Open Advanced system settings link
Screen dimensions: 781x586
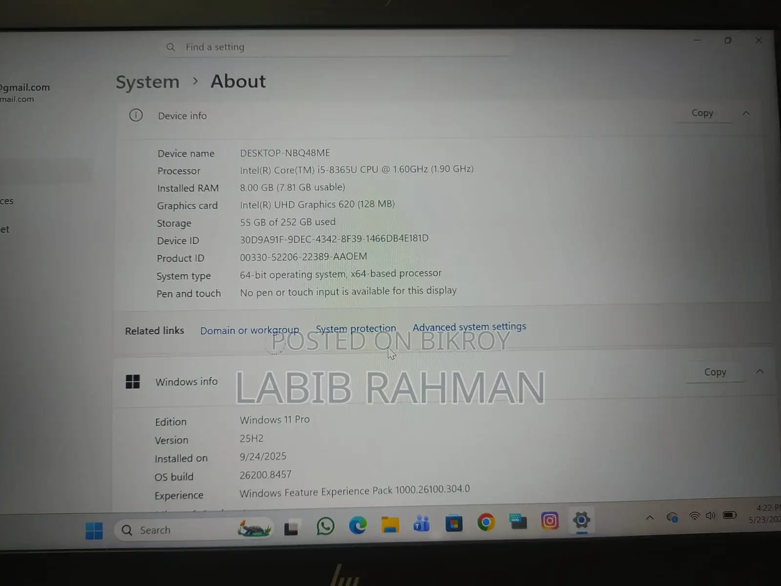(470, 327)
